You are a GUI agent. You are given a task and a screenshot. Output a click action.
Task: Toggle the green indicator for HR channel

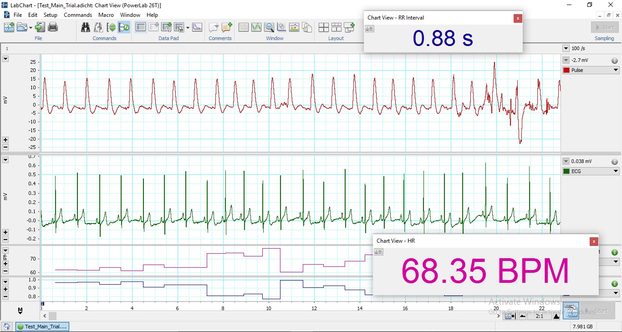[614, 252]
